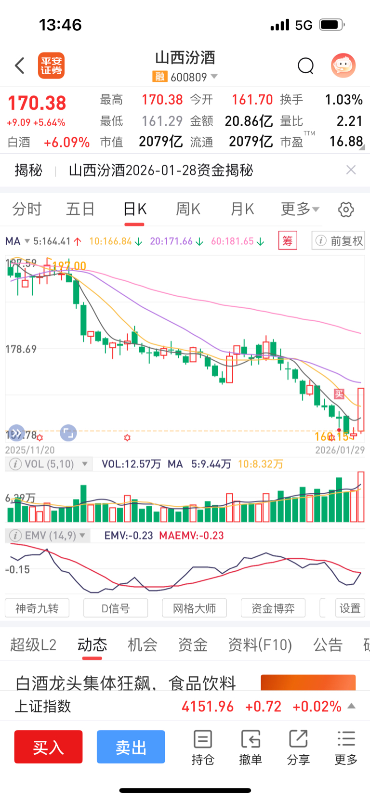Viewport: 370px width, 801px height.
Task: Tap the 金额 value 20.86亿
Action: [x=249, y=121]
